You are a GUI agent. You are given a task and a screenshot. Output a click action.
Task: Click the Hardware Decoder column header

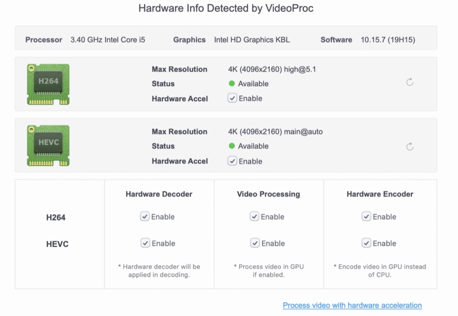[159, 194]
